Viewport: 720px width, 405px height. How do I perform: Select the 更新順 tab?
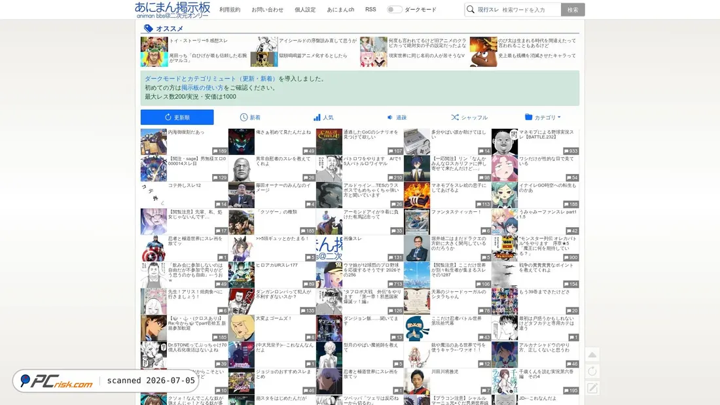coord(177,117)
